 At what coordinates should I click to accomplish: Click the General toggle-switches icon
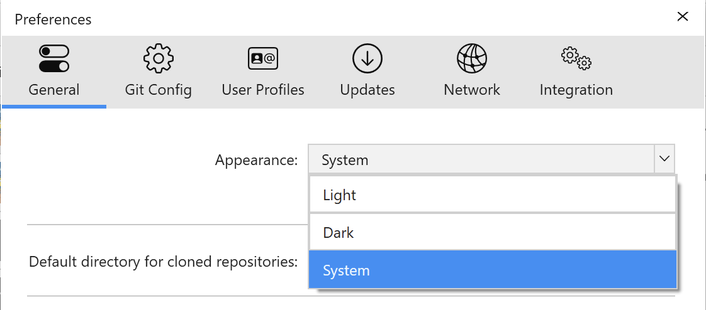point(54,59)
